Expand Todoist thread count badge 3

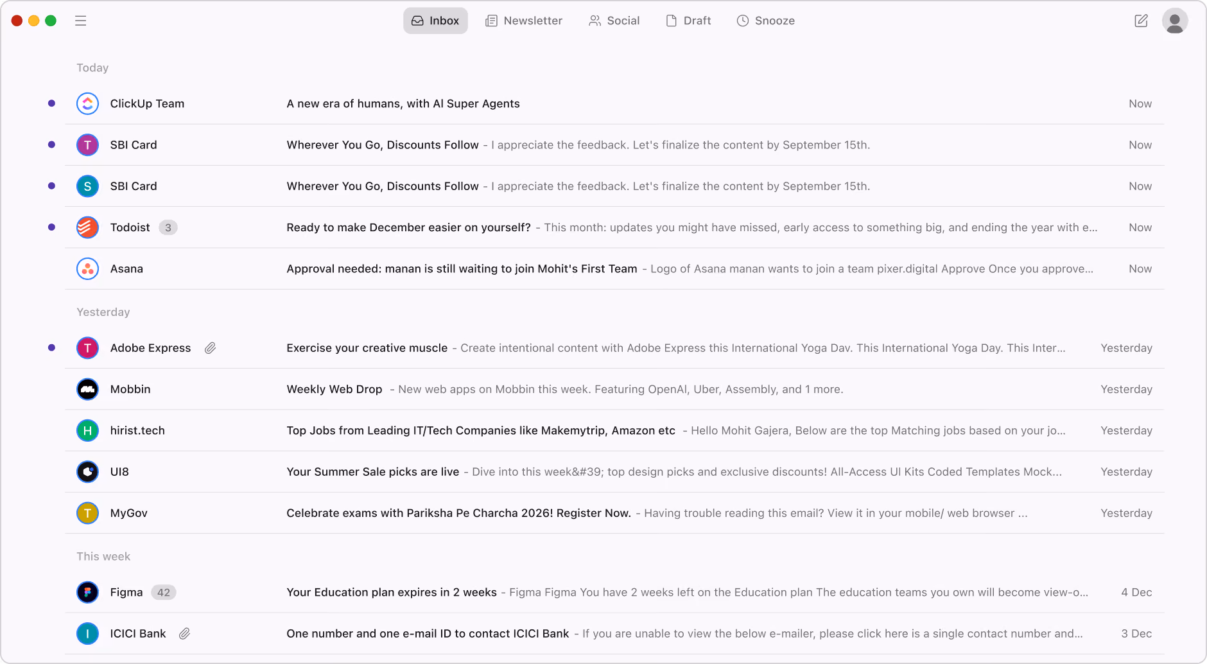(x=168, y=227)
